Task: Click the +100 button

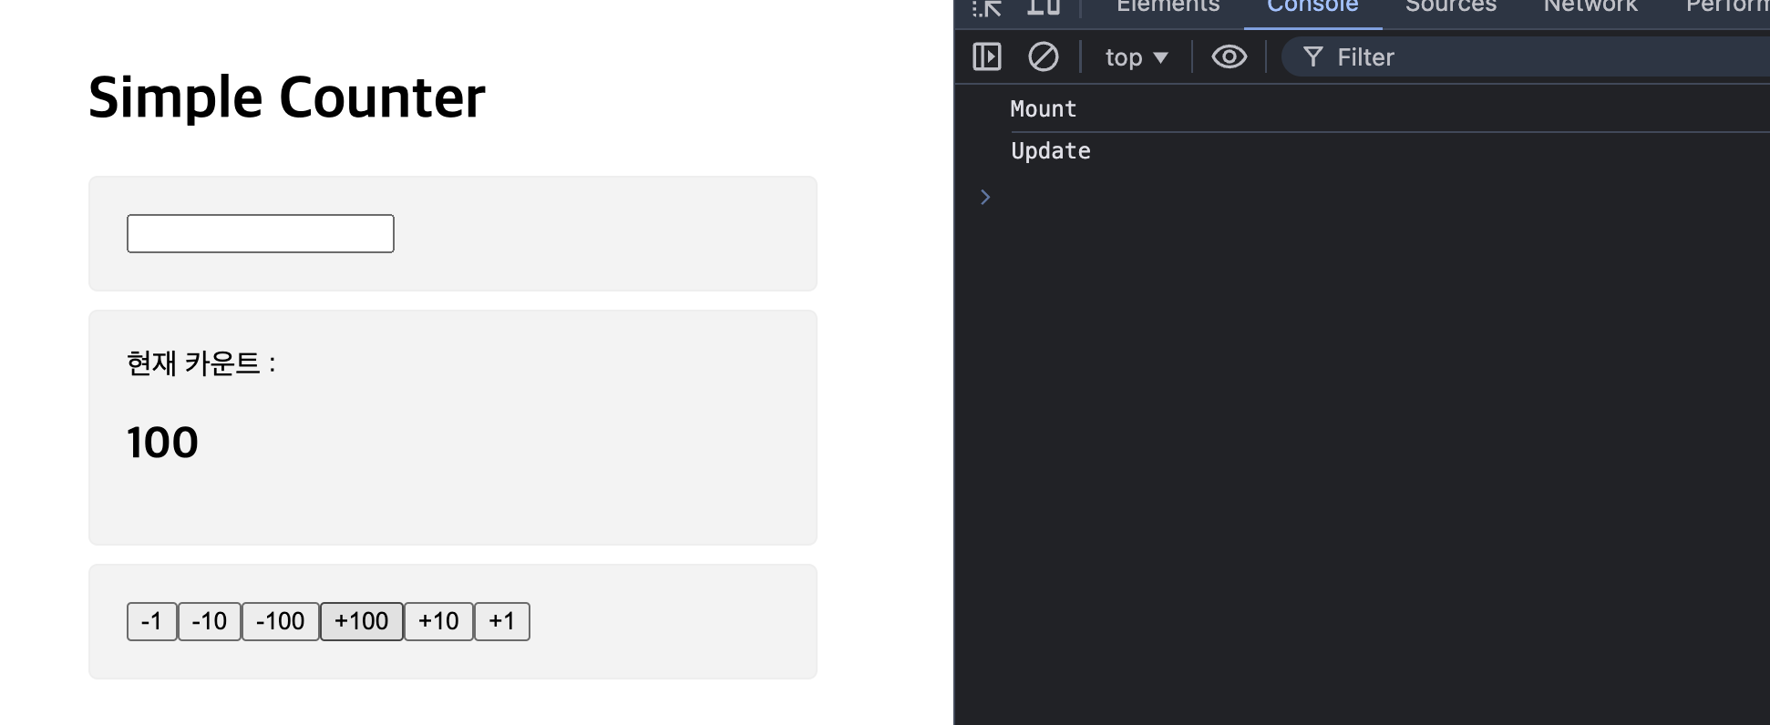Action: tap(362, 621)
